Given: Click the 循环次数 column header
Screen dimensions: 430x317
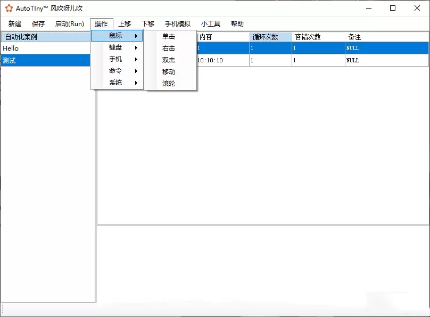Looking at the screenshot, I should [270, 37].
